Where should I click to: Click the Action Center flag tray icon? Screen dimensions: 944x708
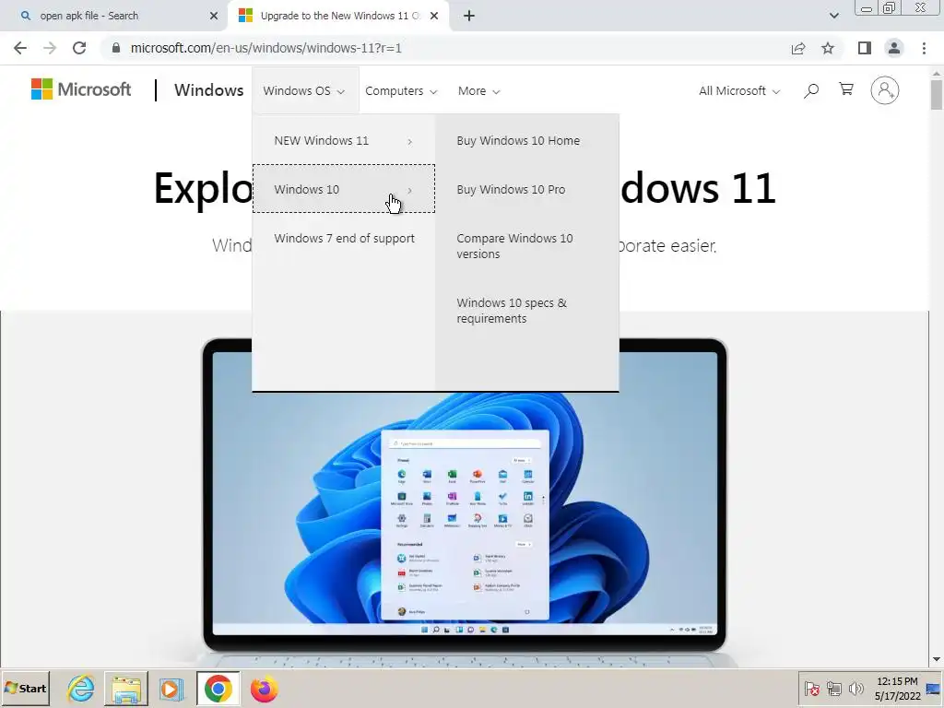point(811,689)
